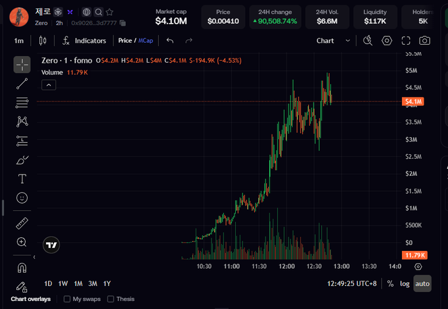
Task: Select the trend line drawing tool
Action: point(22,84)
